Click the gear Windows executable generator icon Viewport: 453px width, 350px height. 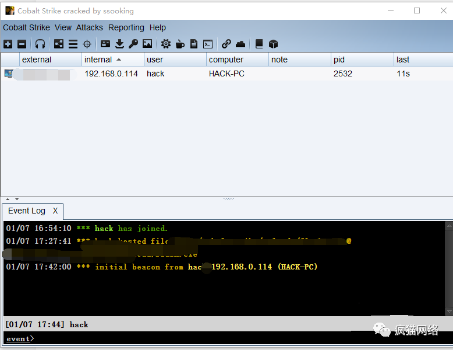point(166,44)
